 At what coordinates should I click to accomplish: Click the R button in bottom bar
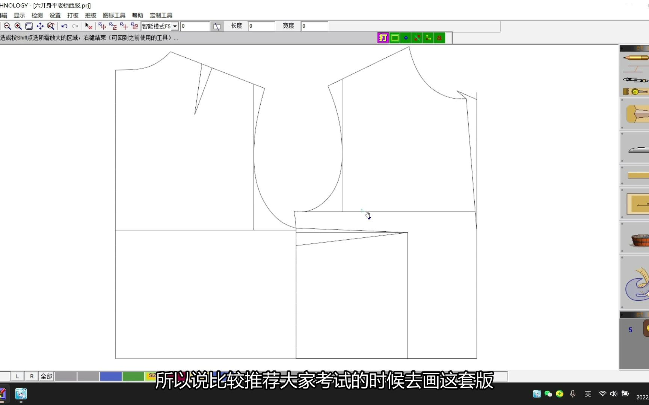click(32, 376)
